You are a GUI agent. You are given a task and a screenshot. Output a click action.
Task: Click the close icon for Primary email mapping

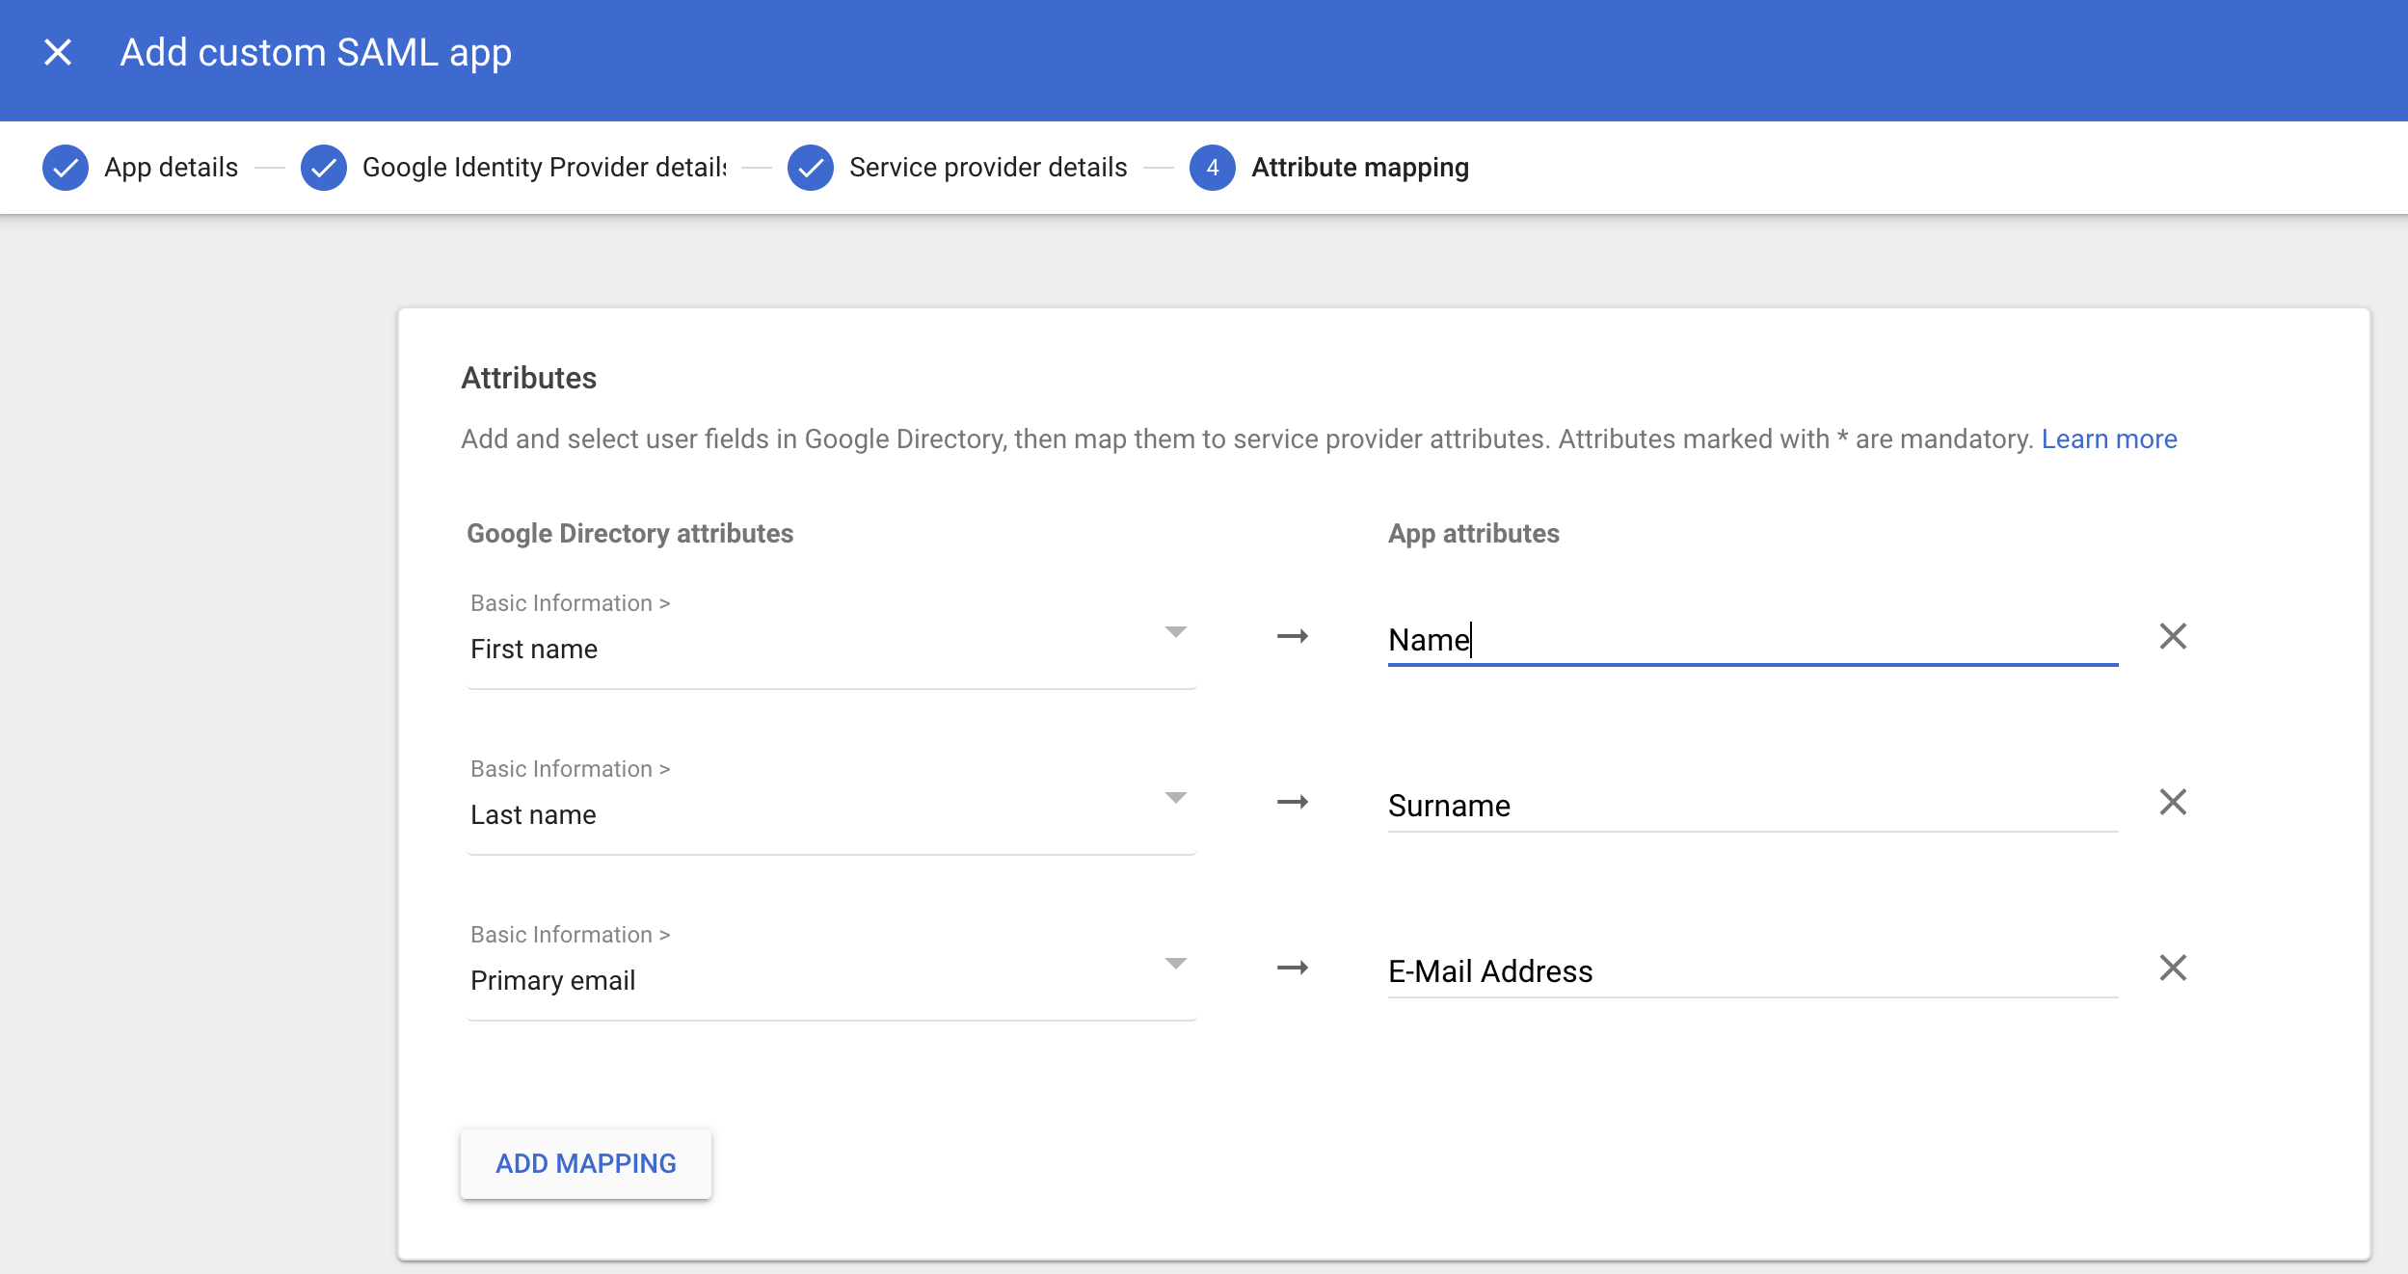pyautogui.click(x=2169, y=967)
